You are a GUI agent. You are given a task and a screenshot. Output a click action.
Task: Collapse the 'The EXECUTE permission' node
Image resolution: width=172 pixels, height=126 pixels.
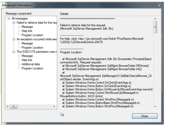14,52
